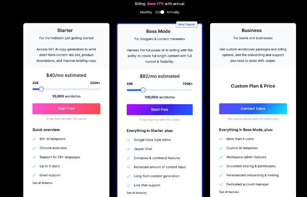Click the Most Popular badge
307x197 pixels.
(x=186, y=25)
